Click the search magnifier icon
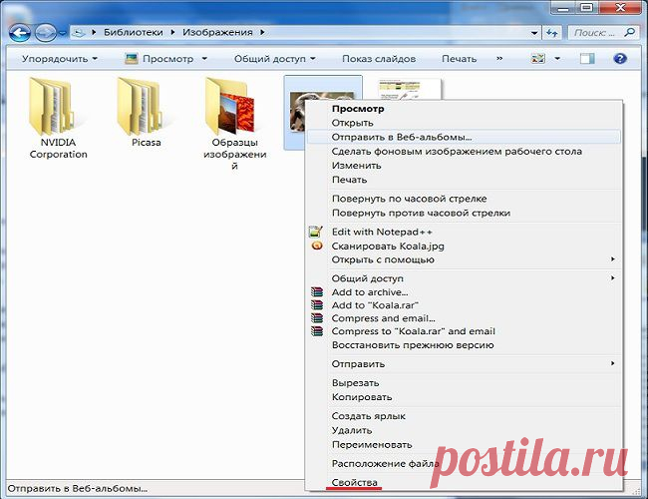 pyautogui.click(x=629, y=32)
